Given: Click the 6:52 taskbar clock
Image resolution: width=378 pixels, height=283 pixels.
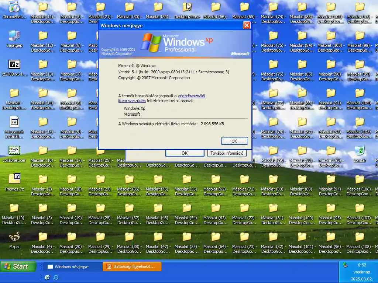Looking at the screenshot, I should (x=362, y=265).
